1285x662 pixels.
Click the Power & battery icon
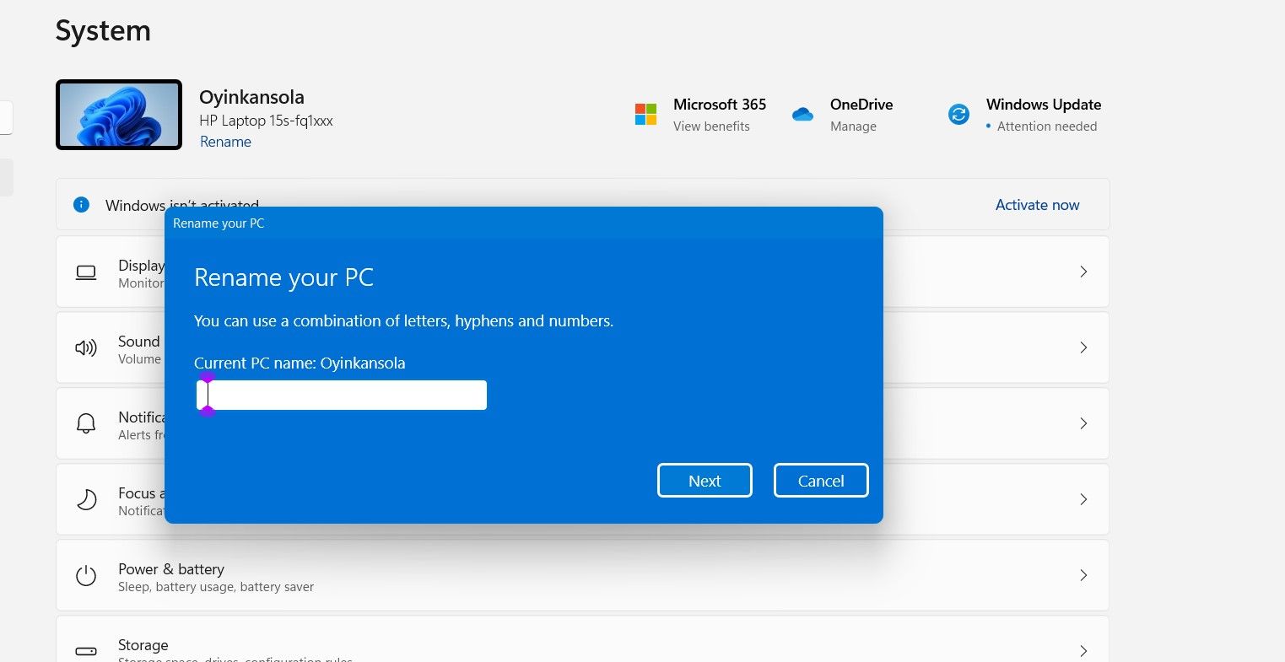click(86, 576)
